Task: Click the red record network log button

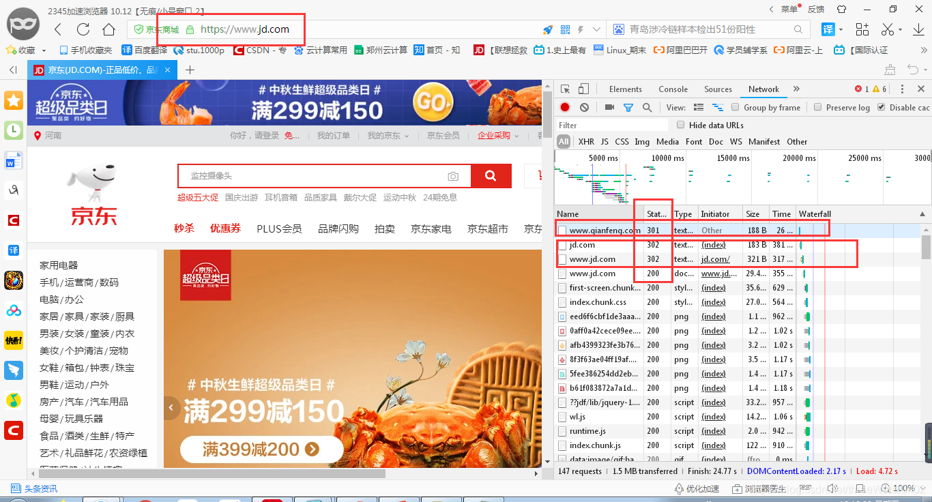Action: [565, 107]
